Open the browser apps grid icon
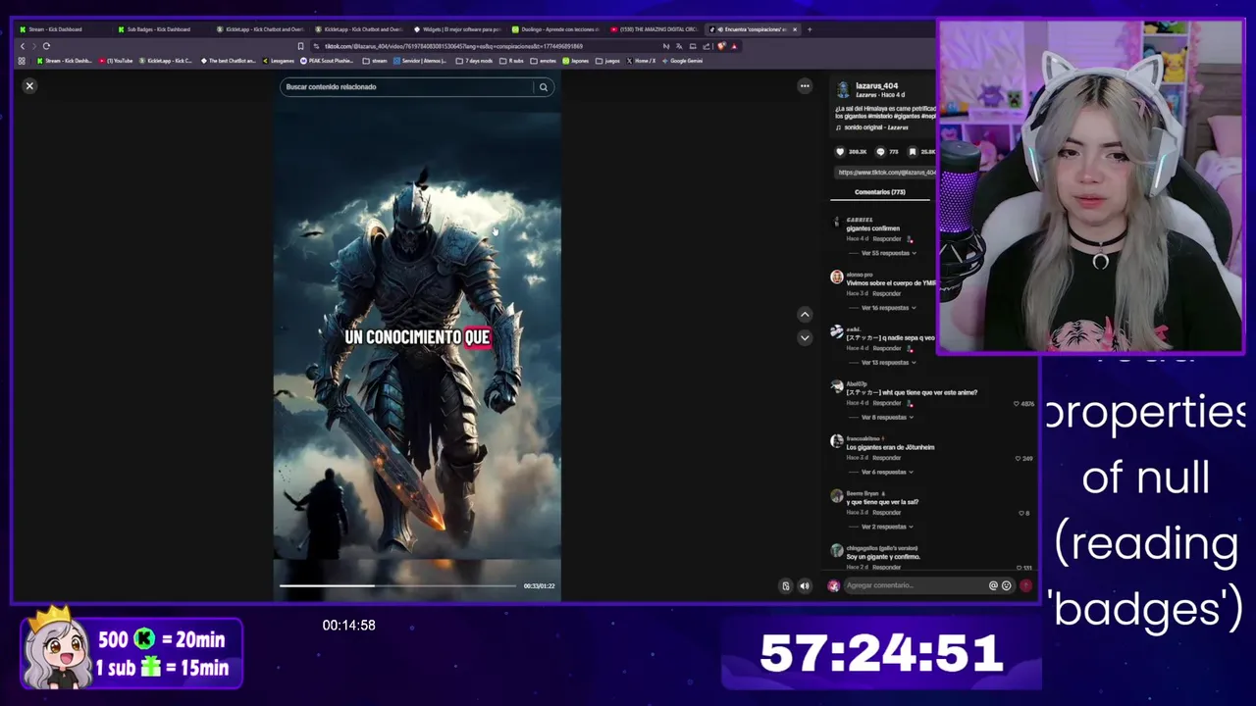 pos(22,61)
